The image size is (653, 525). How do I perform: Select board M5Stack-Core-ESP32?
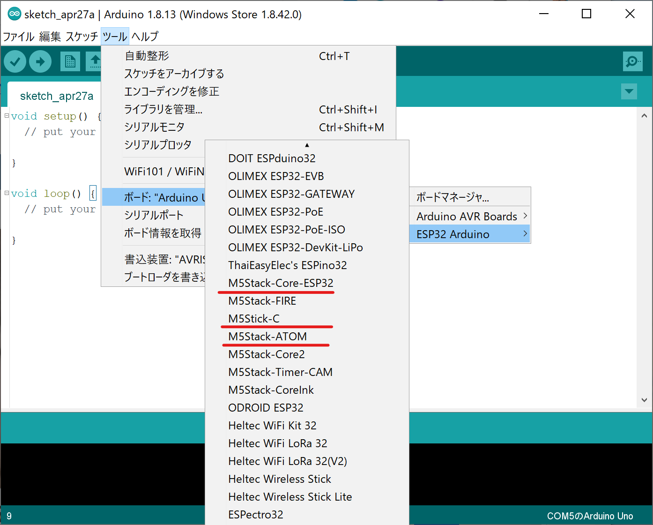(307, 283)
